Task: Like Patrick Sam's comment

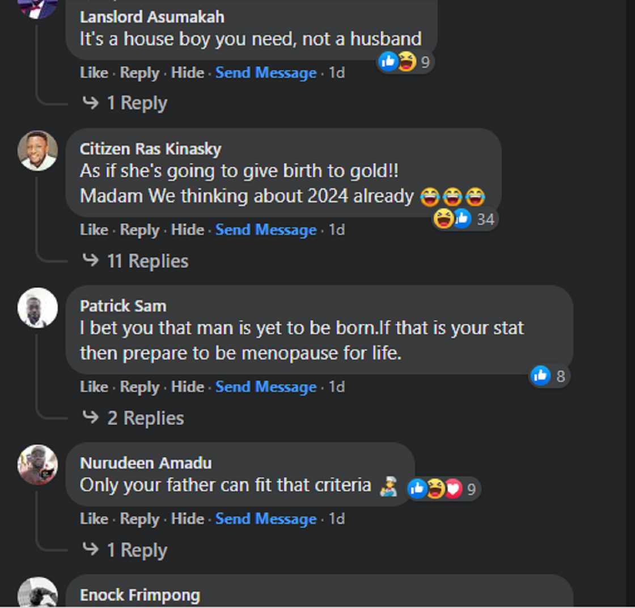Action: [94, 387]
